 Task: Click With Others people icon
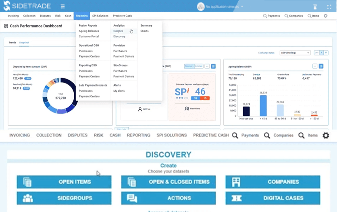pyautogui.click(x=187, y=109)
